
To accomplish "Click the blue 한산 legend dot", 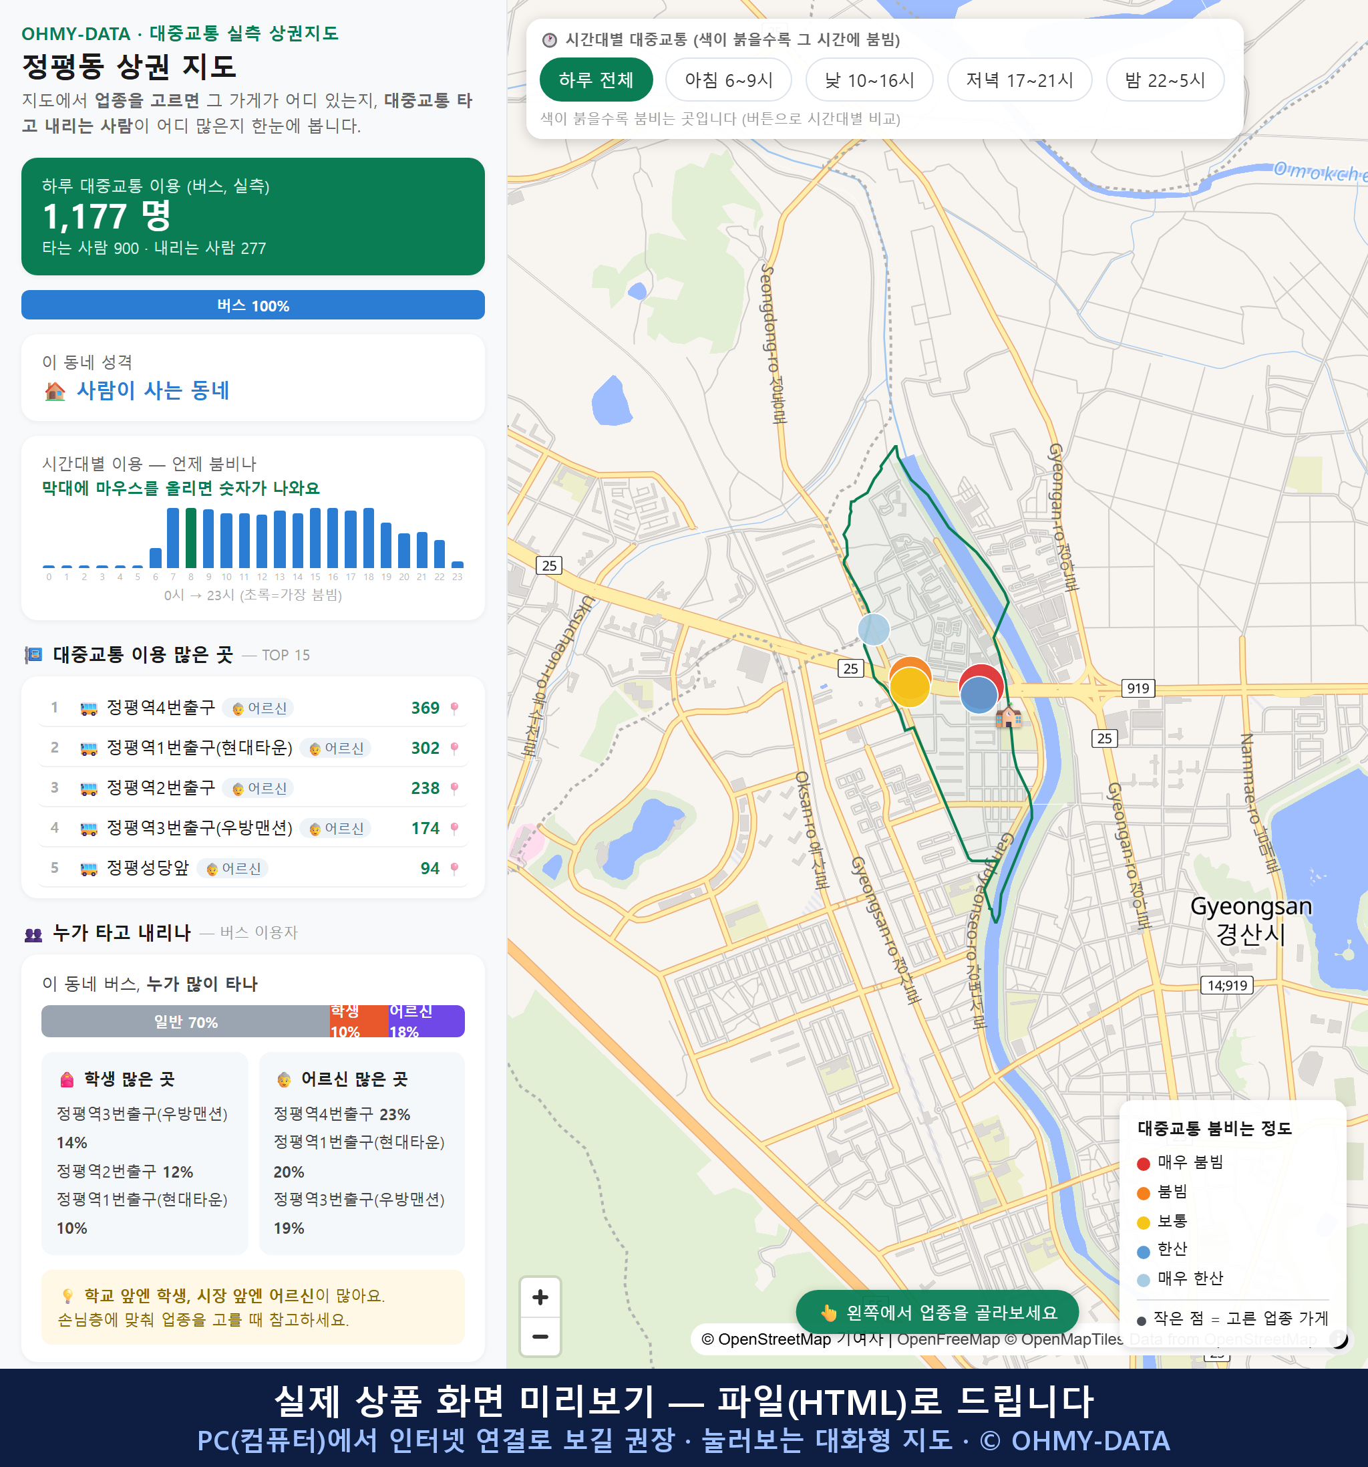I will [x=1143, y=1252].
